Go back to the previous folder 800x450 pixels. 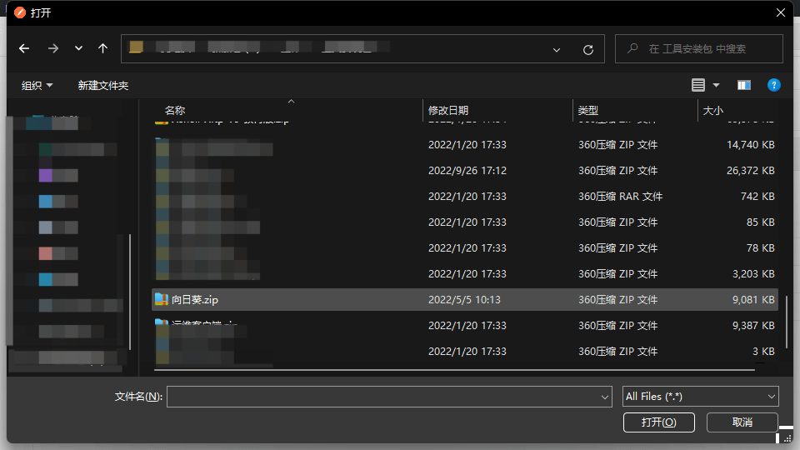coord(24,48)
